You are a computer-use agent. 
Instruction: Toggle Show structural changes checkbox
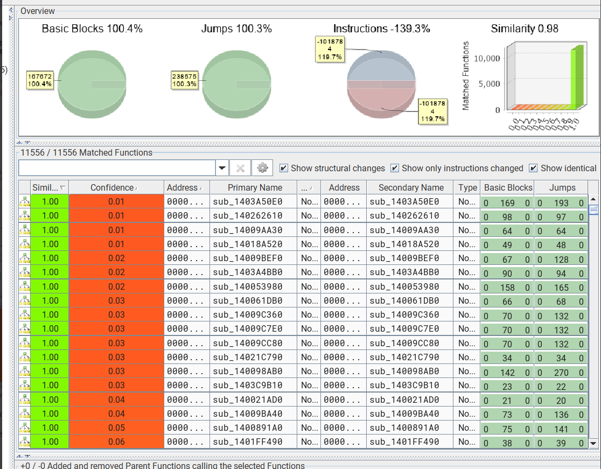[x=284, y=168]
